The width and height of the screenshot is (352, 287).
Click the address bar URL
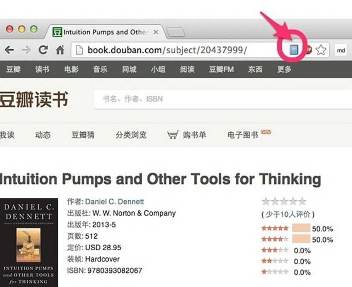click(167, 50)
